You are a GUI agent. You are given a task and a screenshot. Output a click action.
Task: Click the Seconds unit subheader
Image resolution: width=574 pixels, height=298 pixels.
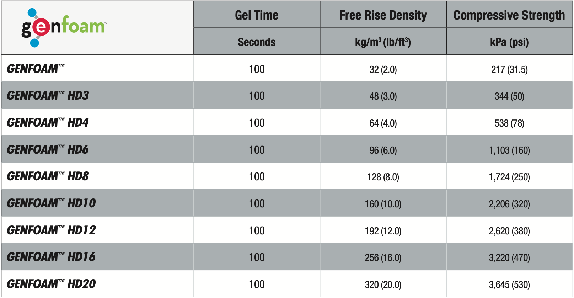(x=257, y=42)
